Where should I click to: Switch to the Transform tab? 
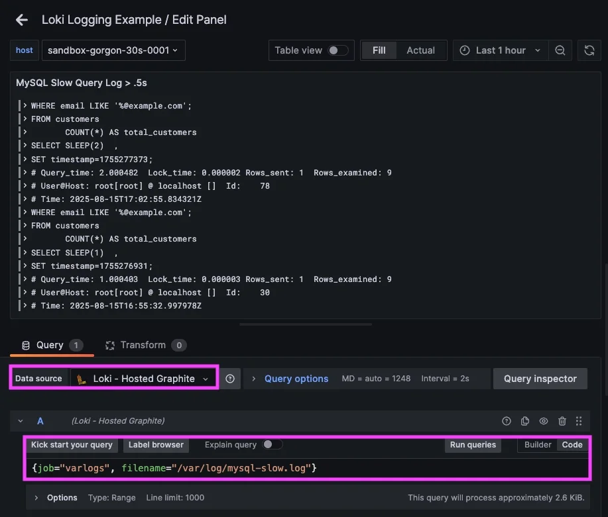coord(143,345)
